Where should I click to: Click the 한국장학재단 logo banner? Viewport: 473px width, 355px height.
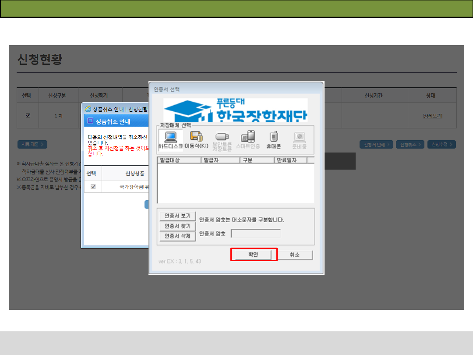[x=235, y=110]
